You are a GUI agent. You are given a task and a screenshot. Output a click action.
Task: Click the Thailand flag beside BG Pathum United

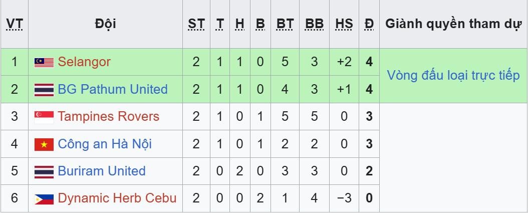tap(44, 90)
